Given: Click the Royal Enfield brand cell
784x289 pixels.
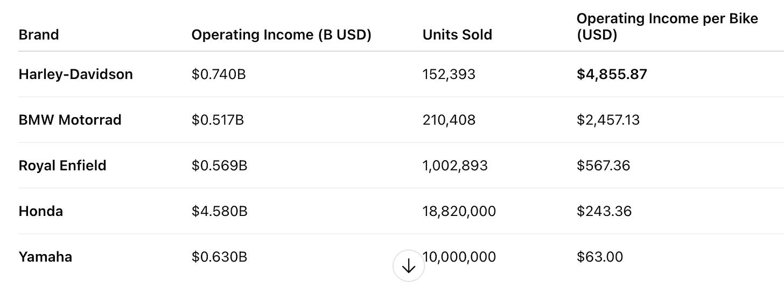Looking at the screenshot, I should 62,165.
